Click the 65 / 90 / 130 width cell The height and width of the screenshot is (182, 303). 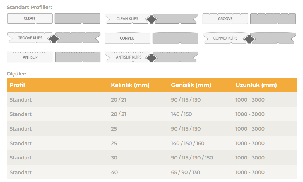point(186,172)
